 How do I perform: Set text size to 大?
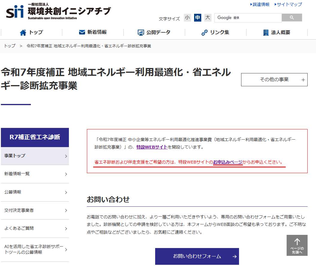coord(208,18)
